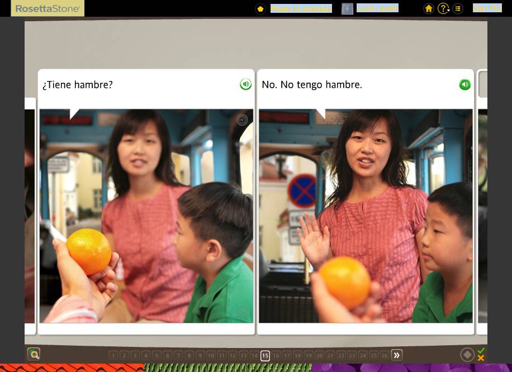Click the Sign Out link
This screenshot has width=512, height=372.
click(x=487, y=8)
